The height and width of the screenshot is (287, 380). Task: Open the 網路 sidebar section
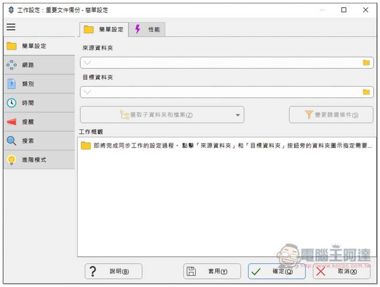point(39,65)
